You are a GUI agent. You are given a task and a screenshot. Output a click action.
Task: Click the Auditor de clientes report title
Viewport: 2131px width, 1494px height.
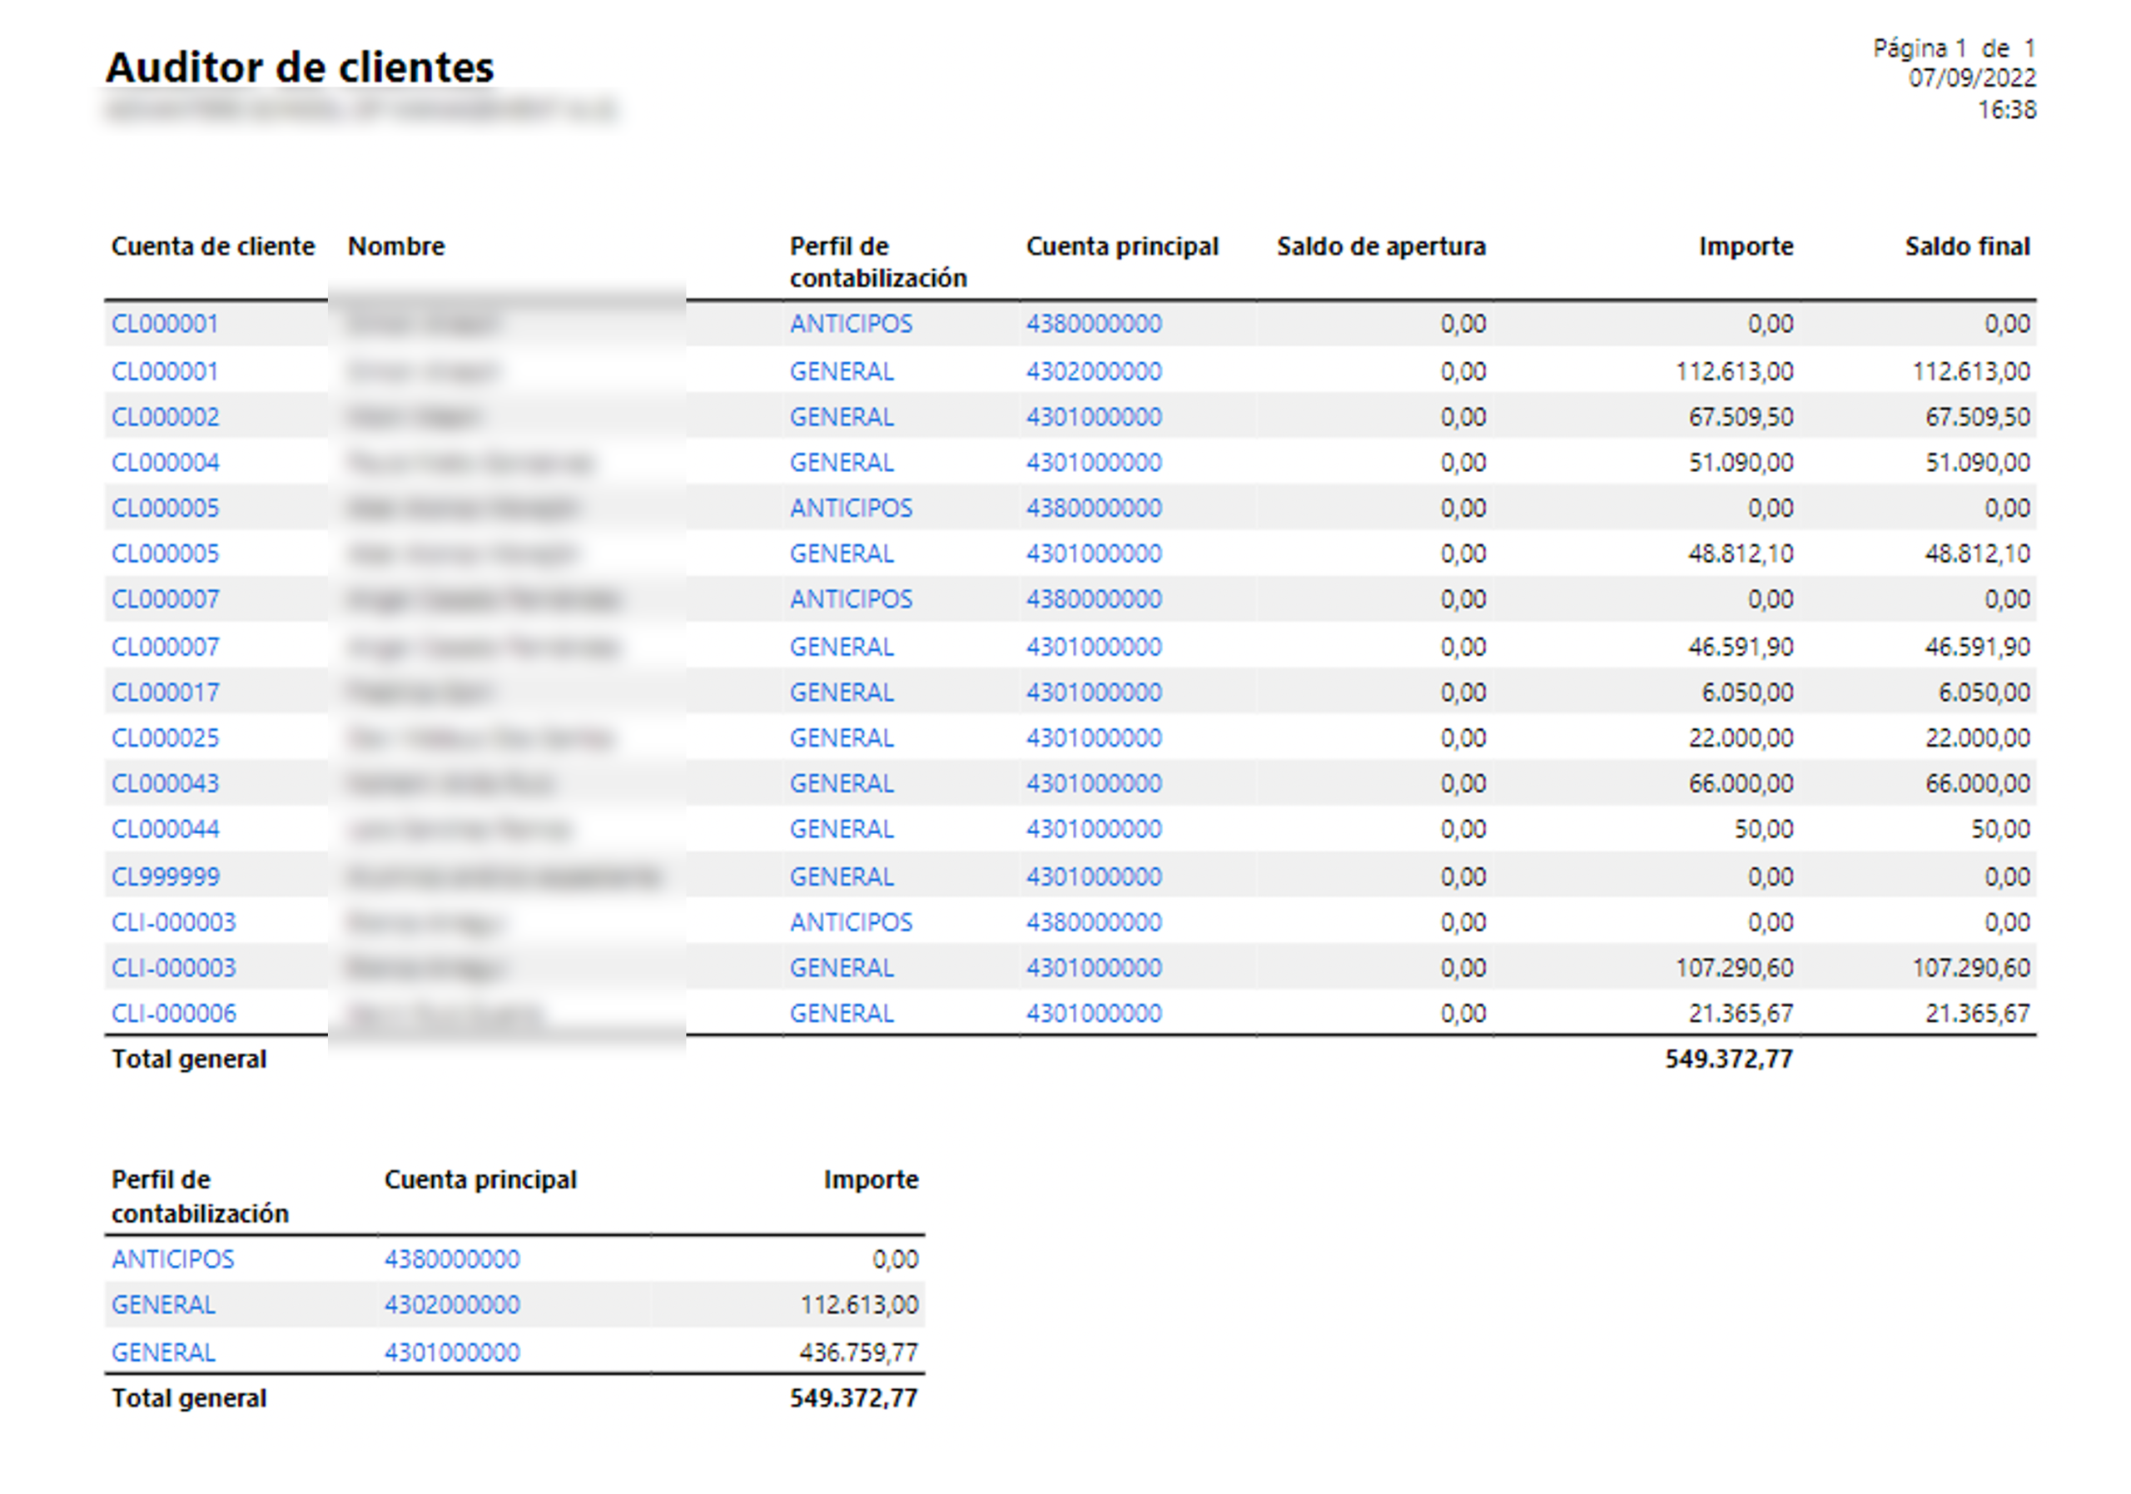point(300,67)
